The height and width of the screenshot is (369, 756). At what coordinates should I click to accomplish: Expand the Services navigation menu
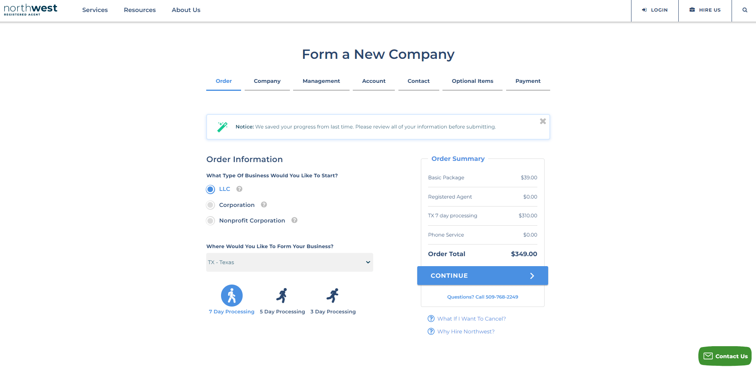(95, 10)
